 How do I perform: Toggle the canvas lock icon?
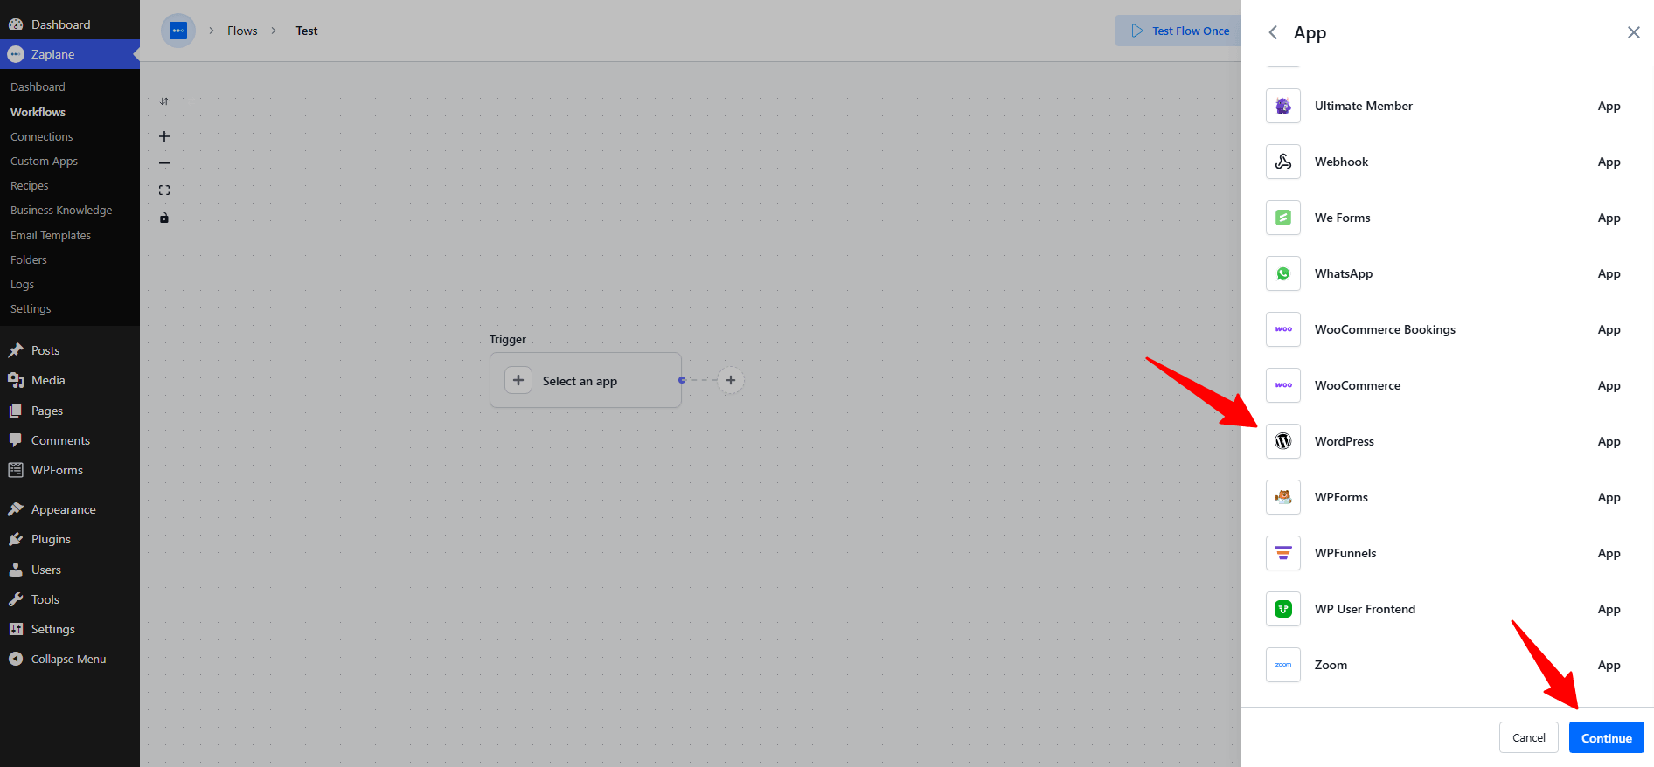pos(164,218)
